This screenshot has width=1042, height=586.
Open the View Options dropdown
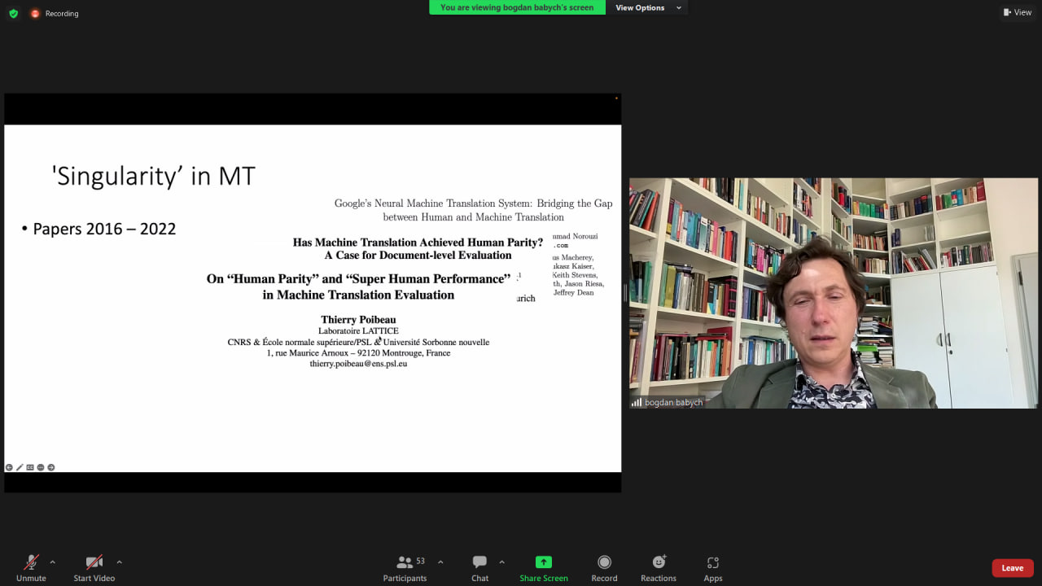[x=648, y=8]
